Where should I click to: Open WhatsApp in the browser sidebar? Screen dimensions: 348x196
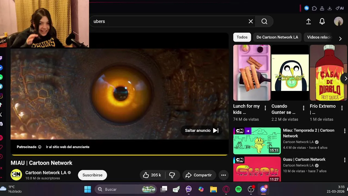coord(1,77)
